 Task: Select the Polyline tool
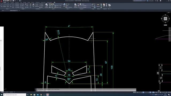pyautogui.click(x=4, y=5)
